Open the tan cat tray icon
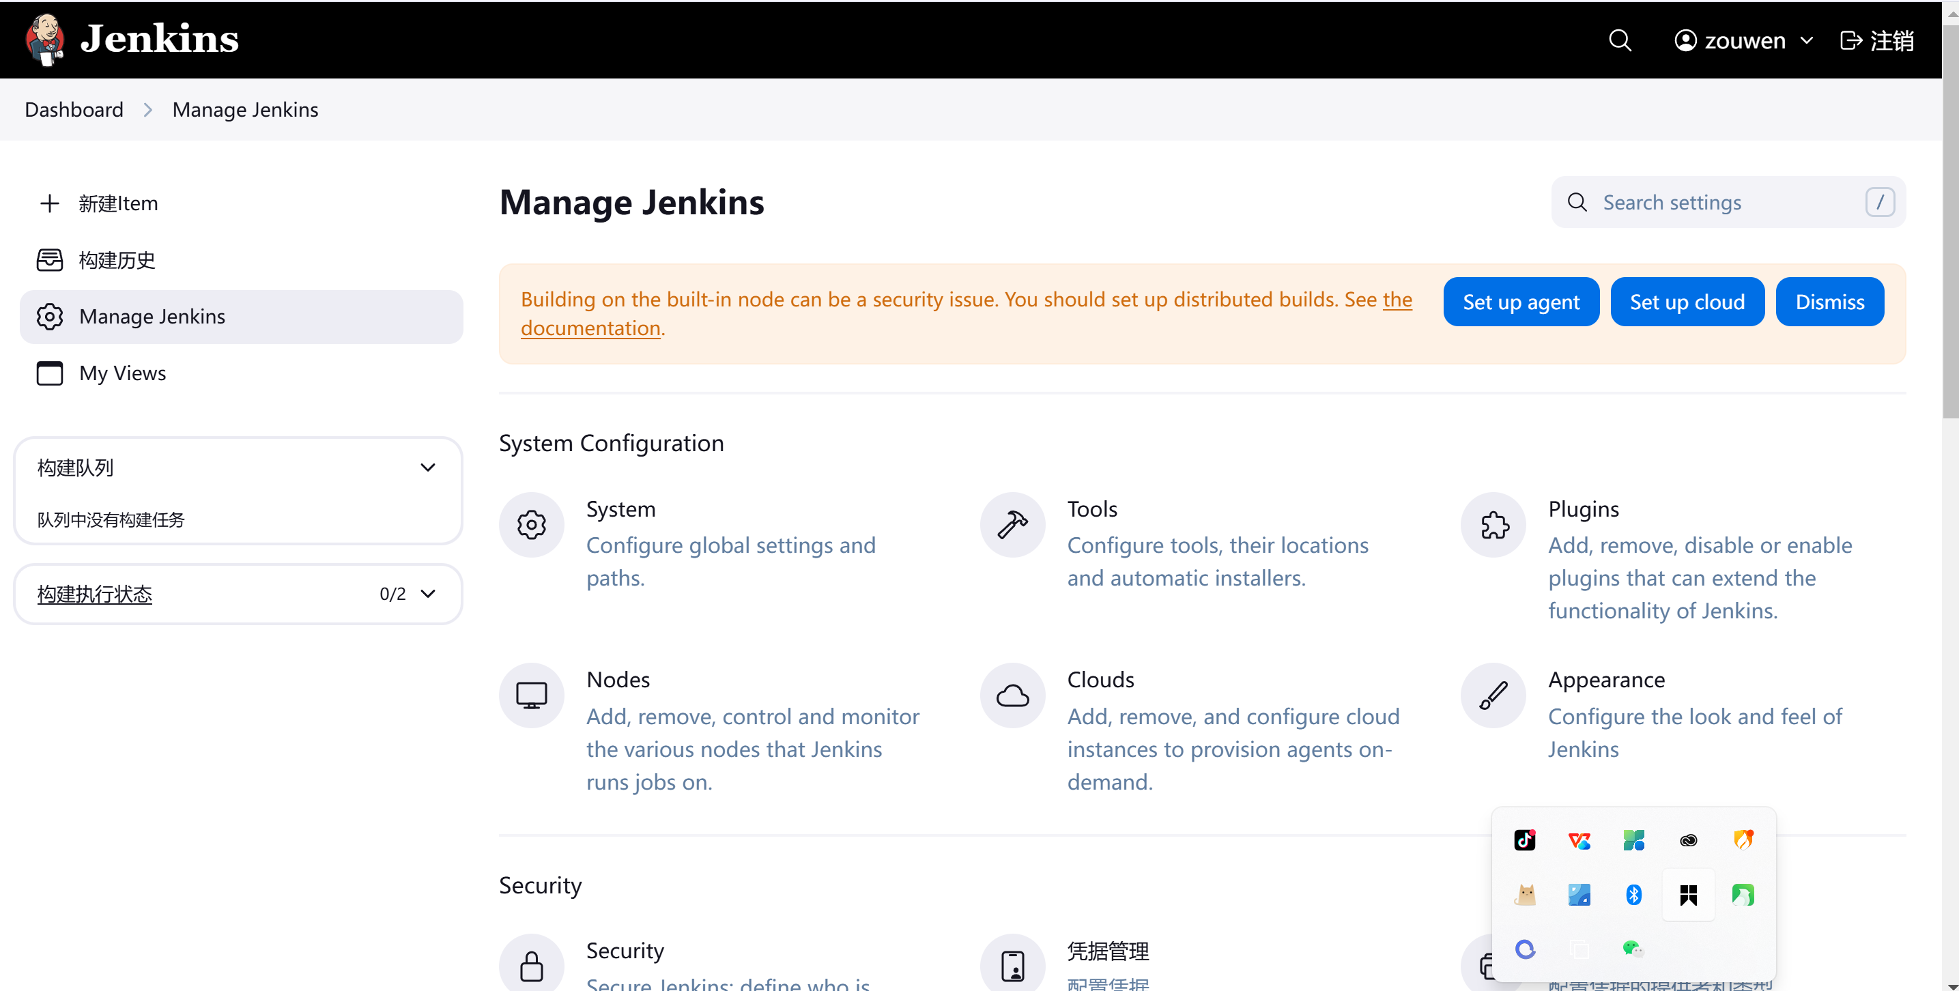Viewport: 1959px width, 991px height. tap(1525, 894)
